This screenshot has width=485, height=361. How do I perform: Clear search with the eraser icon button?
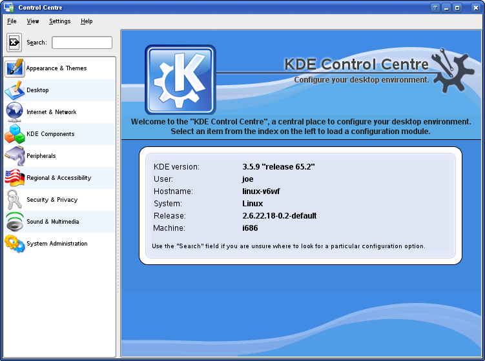14,43
